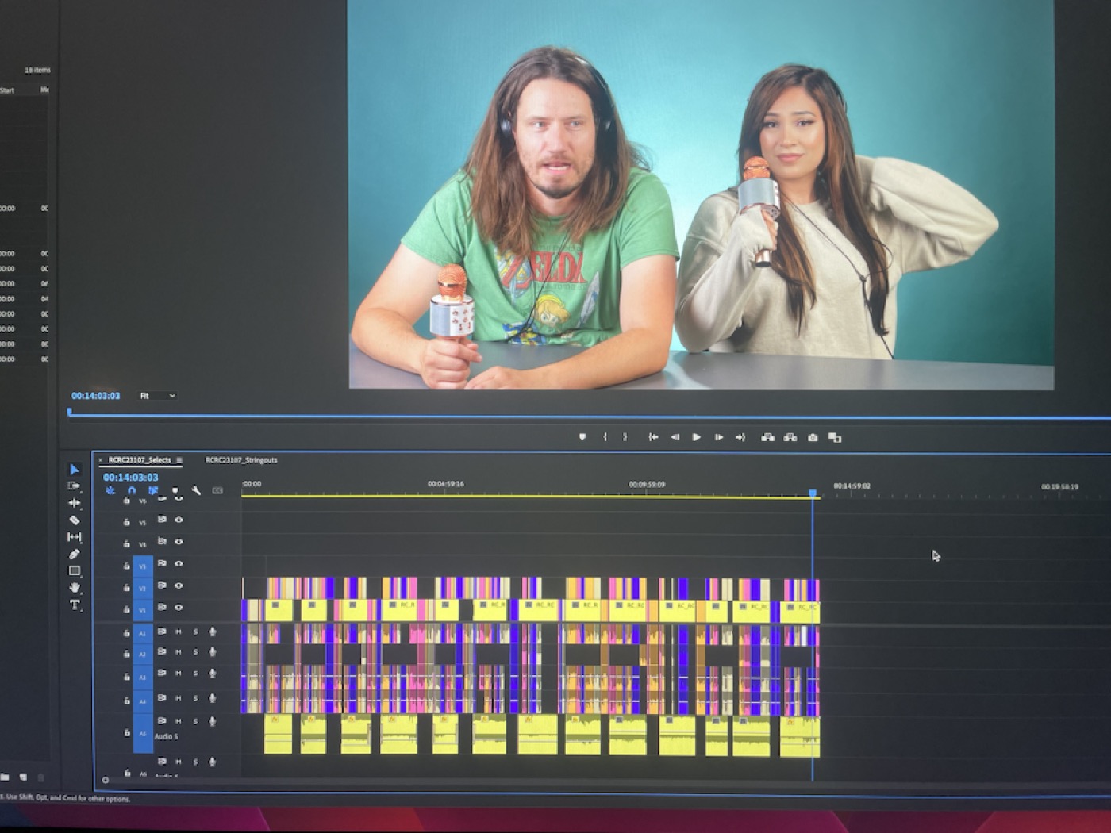Click Mark In button in monitor
This screenshot has height=833, width=1111.
coord(605,437)
